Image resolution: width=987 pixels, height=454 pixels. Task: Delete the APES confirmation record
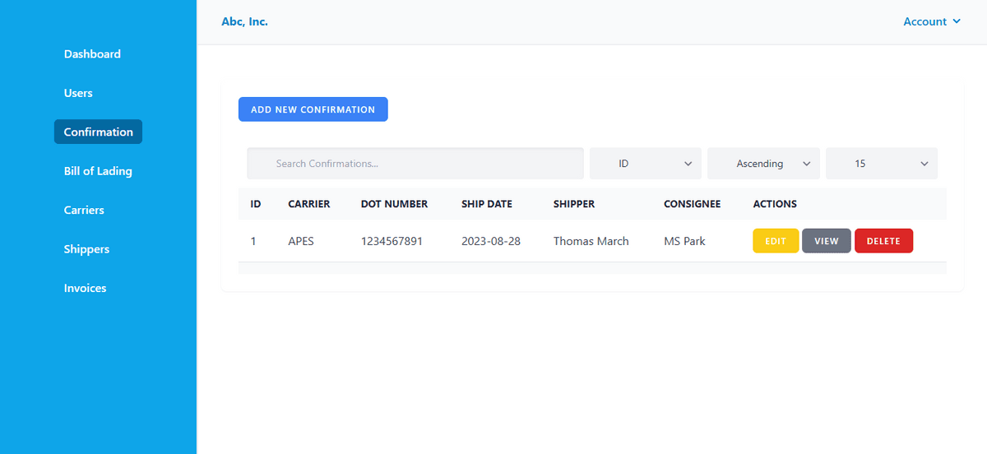tap(883, 241)
